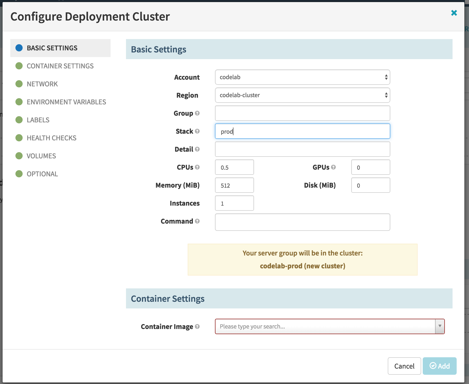Go to Volumes section
Viewport: 469px width, 384px height.
tap(60, 156)
